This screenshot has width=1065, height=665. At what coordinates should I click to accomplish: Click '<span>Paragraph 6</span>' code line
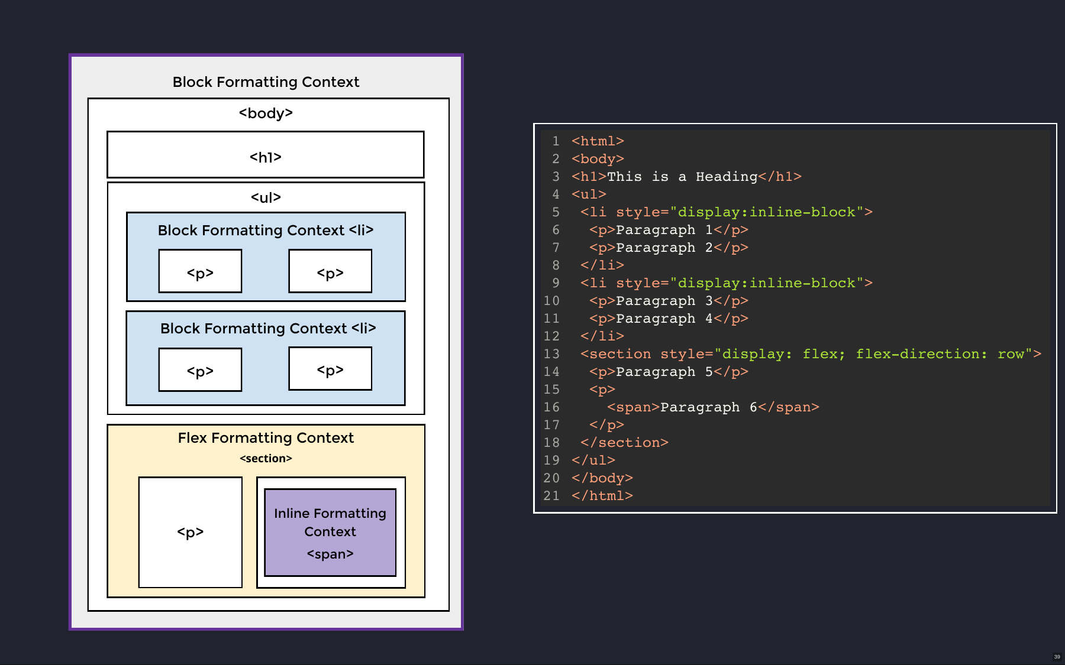pyautogui.click(x=713, y=407)
